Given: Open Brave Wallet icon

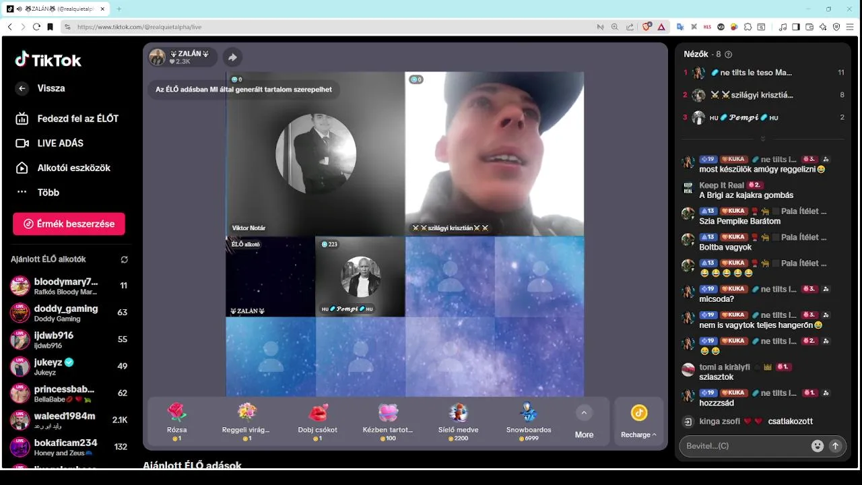Looking at the screenshot, I should [809, 27].
